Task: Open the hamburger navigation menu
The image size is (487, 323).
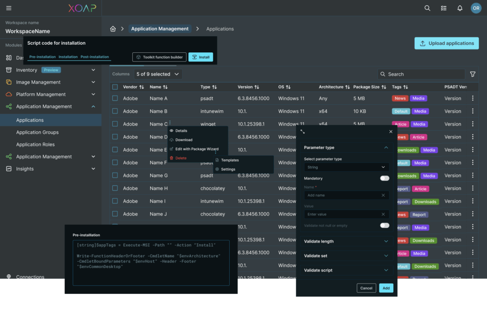Action: point(9,8)
